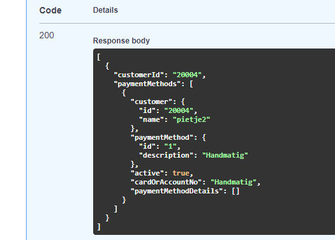Image resolution: width=335 pixels, height=240 pixels.
Task: Click the Response body label
Action: click(121, 41)
